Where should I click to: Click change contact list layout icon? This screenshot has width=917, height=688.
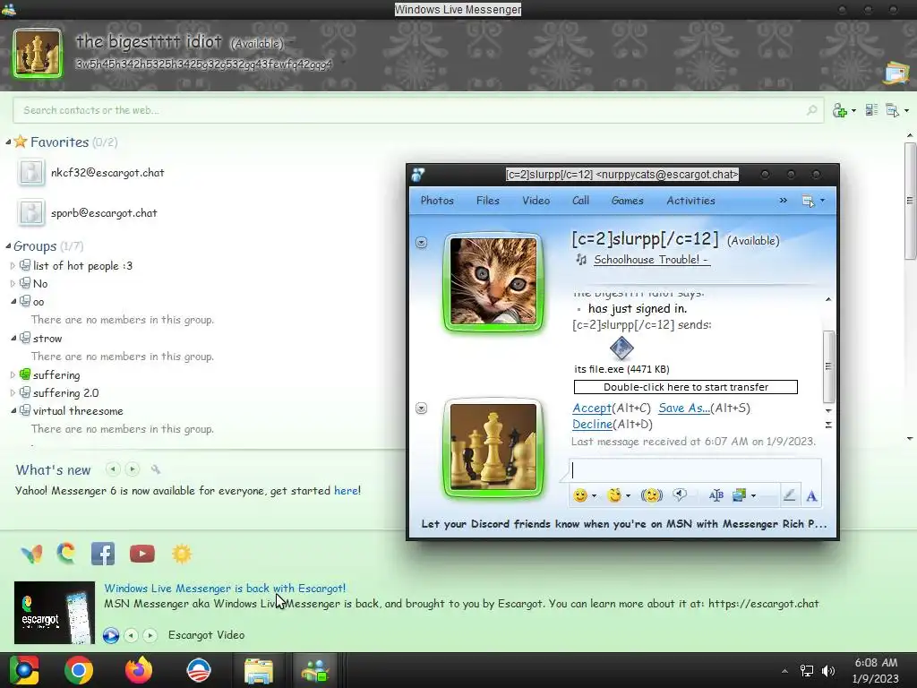click(x=871, y=110)
